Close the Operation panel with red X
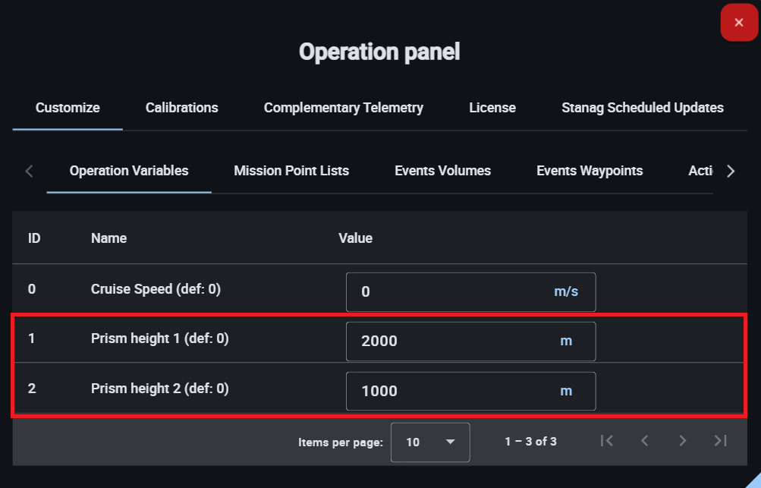 click(739, 23)
